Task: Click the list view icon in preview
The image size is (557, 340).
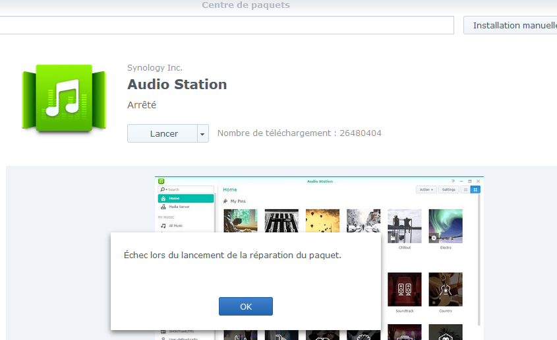Action: [x=465, y=189]
